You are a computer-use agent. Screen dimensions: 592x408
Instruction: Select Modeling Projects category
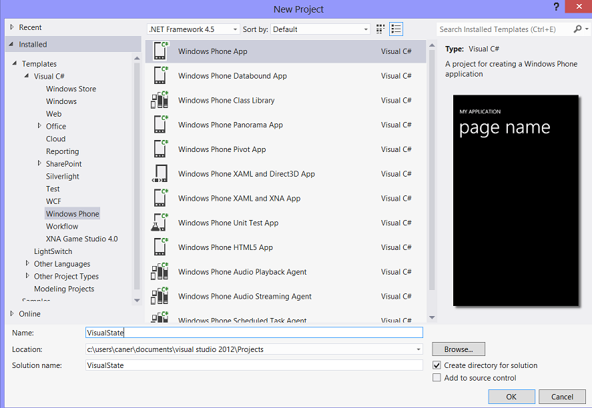[x=64, y=289]
